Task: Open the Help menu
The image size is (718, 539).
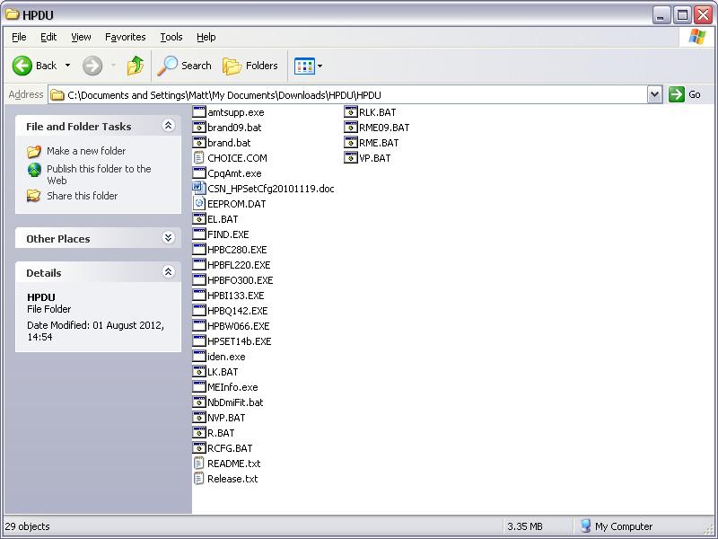Action: 206,37
